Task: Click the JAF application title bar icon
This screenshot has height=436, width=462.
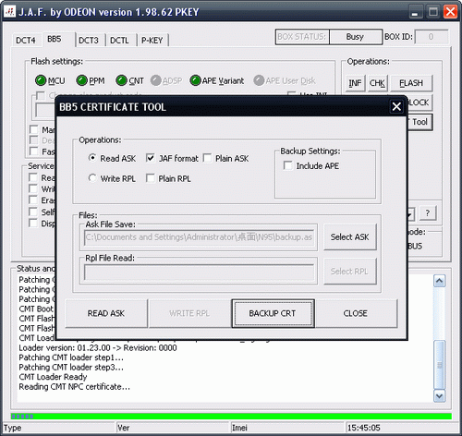Action: tap(9, 12)
